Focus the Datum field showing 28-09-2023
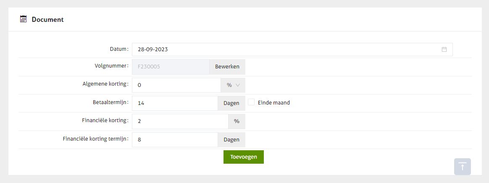This screenshot has height=183, width=489. (286, 50)
